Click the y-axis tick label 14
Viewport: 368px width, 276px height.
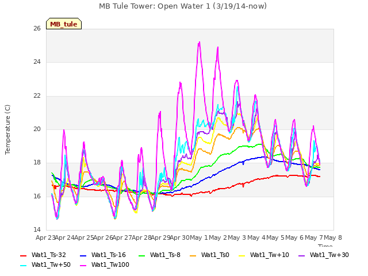tap(37, 229)
